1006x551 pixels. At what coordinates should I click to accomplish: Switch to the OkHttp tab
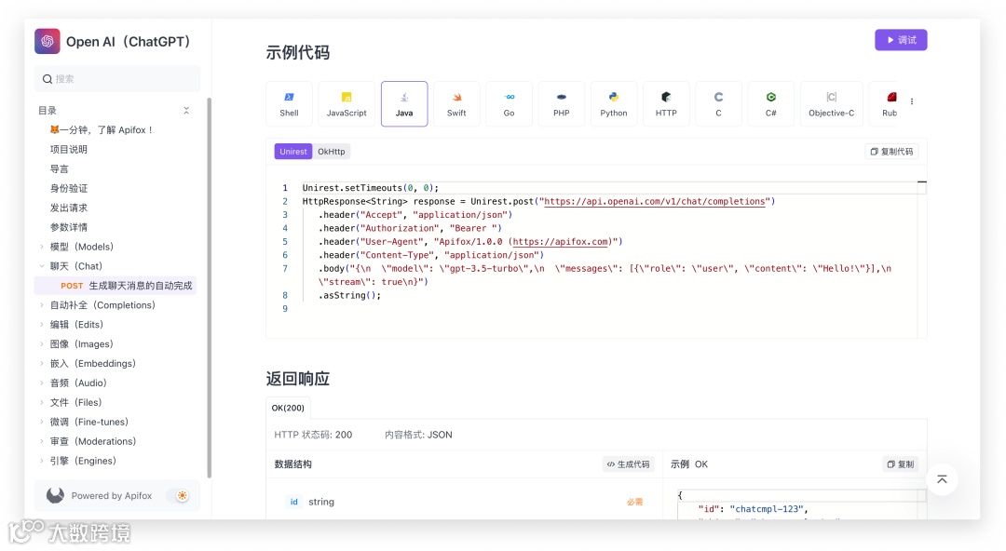tap(331, 152)
